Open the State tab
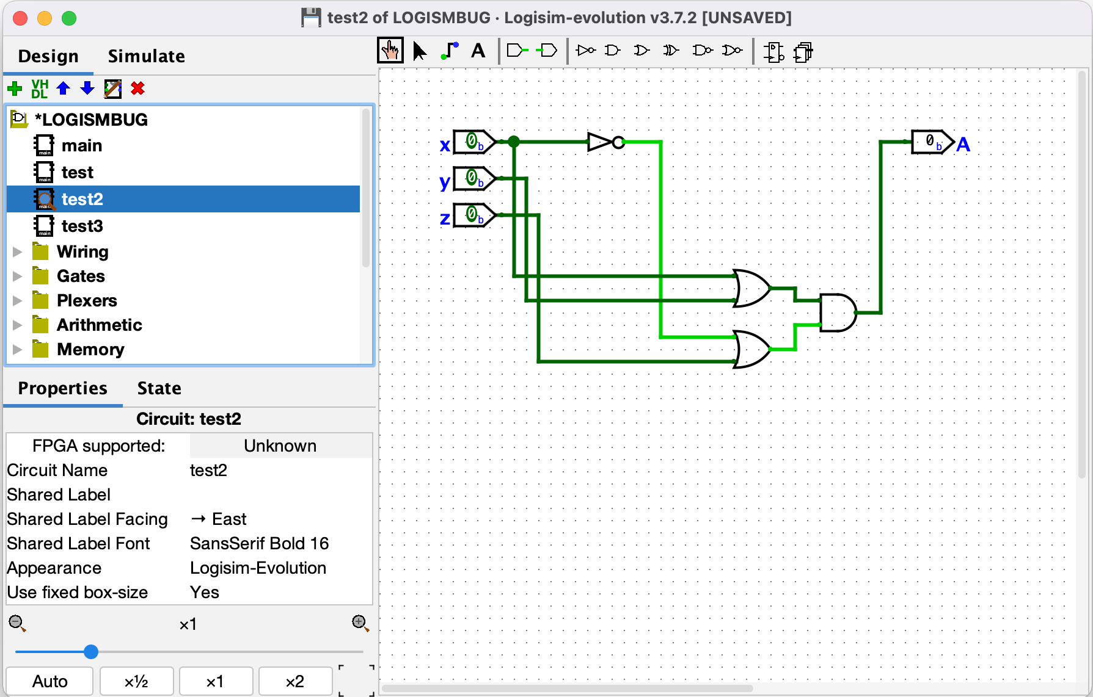1093x697 pixels. click(x=159, y=388)
